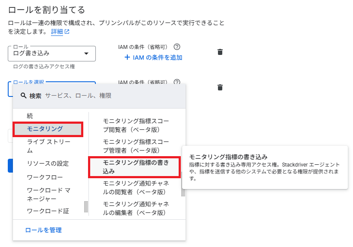This screenshot has width=353, height=247.
Task: Select the ワークロード マネージャー category
Action: point(48,194)
